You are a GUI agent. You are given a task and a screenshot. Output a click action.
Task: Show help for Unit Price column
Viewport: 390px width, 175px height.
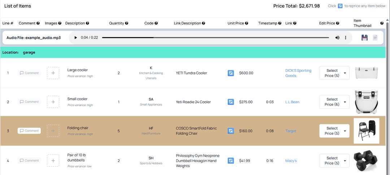[247, 23]
